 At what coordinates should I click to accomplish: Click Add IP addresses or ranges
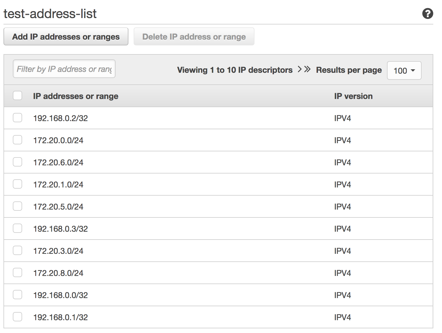pos(66,36)
